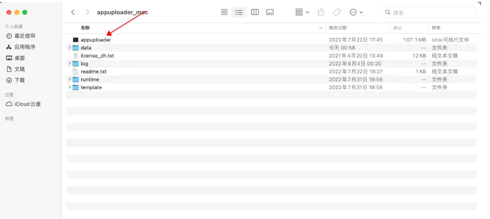Click the log folder icon
Screen dimensions: 490x219
tap(75, 63)
